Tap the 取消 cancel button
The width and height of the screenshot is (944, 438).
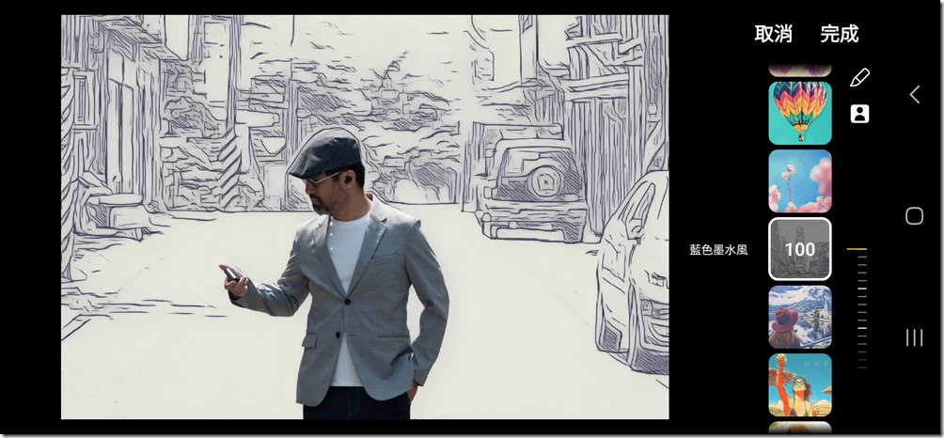[x=773, y=34]
